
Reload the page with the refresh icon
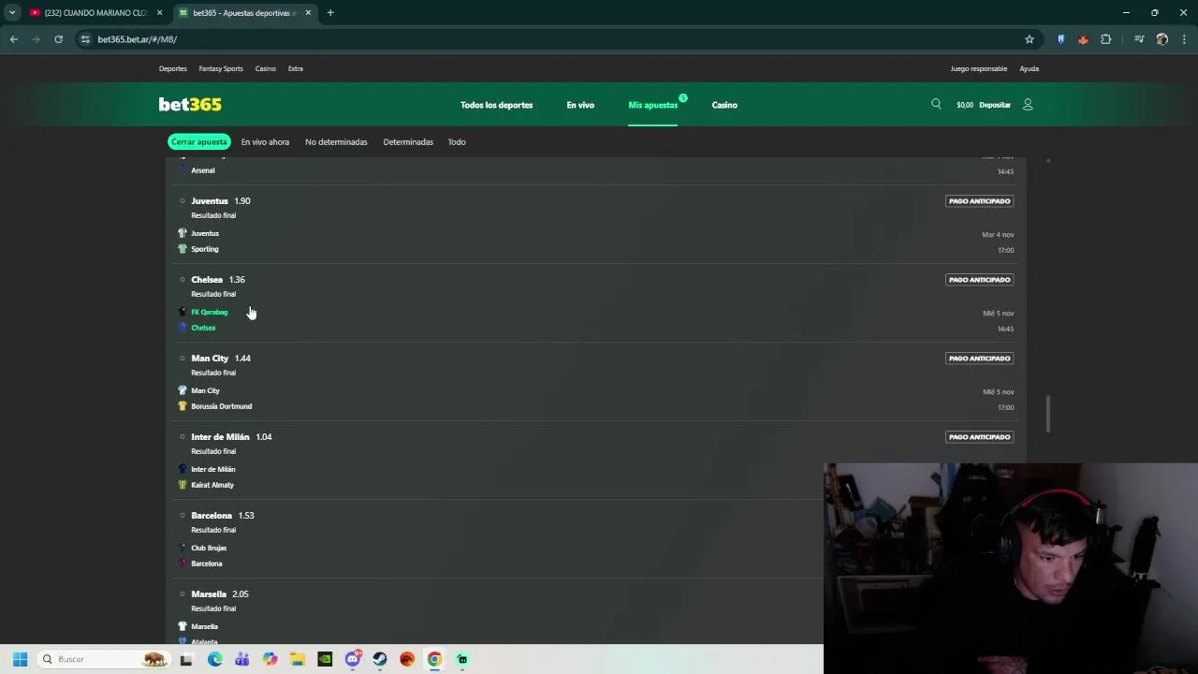58,39
